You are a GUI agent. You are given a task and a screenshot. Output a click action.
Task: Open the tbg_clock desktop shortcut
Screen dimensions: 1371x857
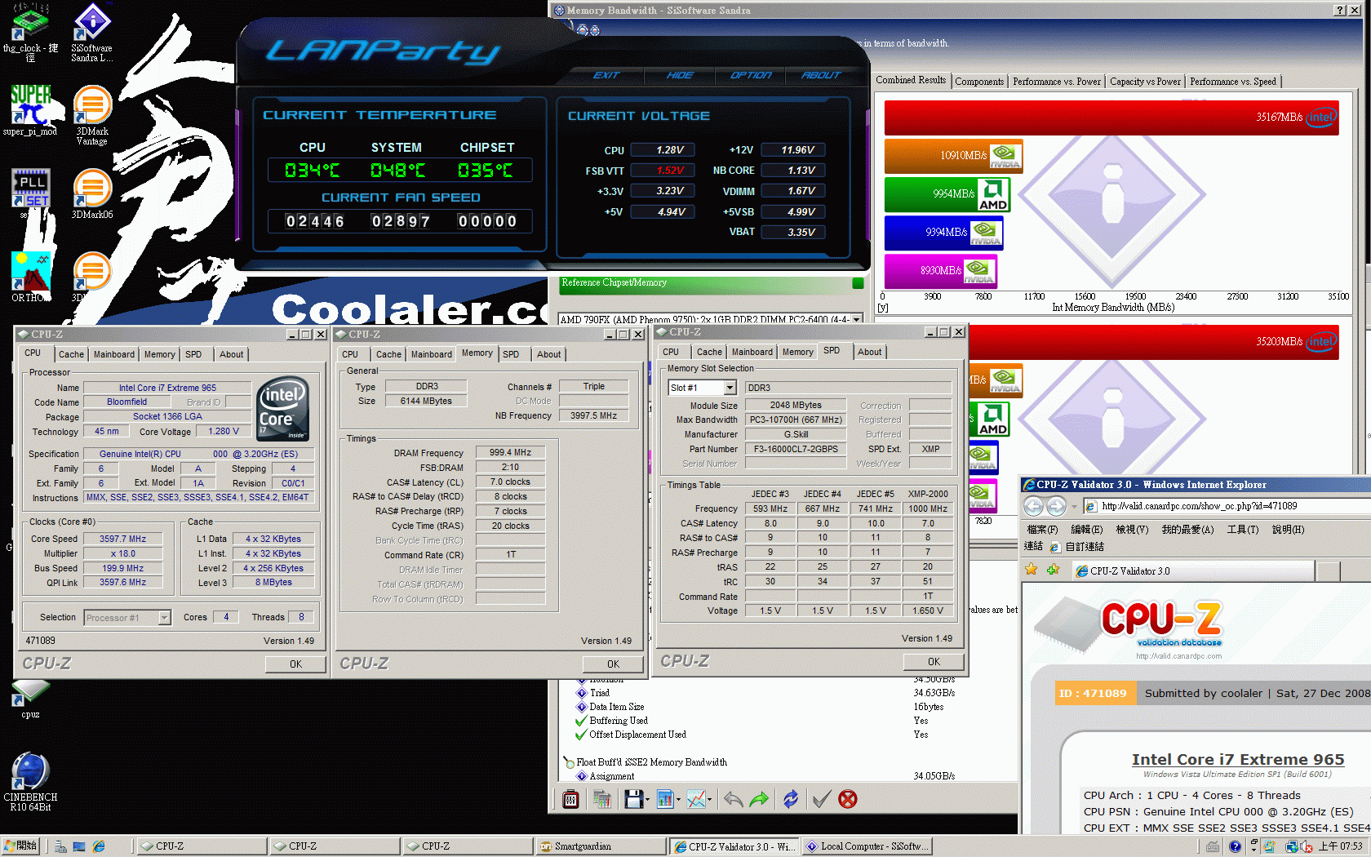point(30,31)
